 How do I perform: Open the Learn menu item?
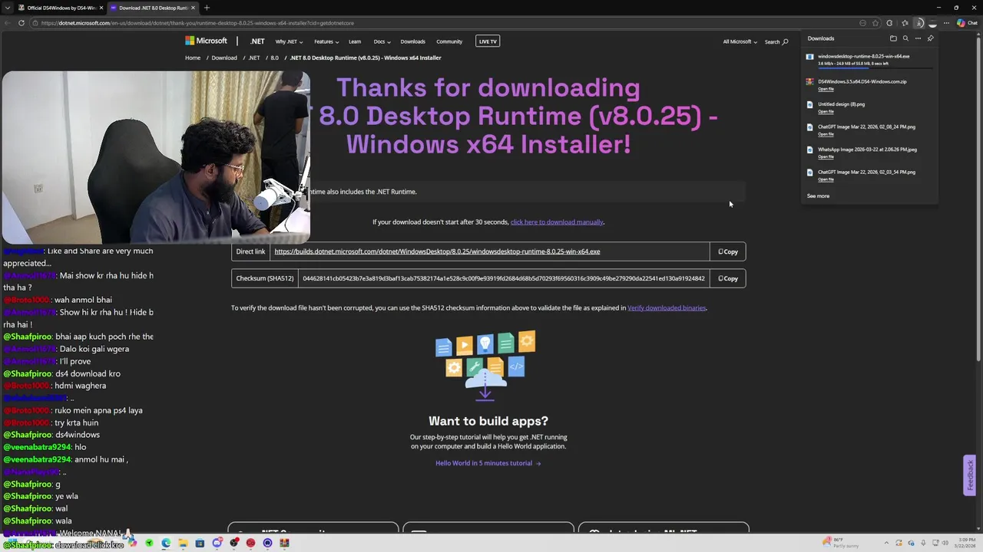click(355, 41)
